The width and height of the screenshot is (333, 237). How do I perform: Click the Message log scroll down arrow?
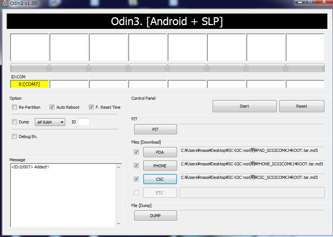click(118, 223)
